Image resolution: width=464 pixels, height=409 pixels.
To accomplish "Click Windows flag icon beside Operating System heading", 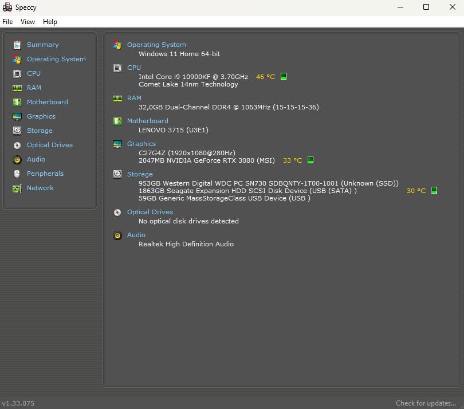I will click(117, 45).
